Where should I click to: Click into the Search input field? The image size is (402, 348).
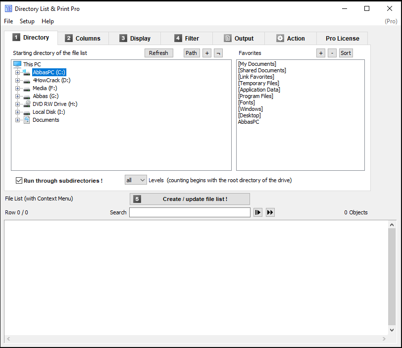coord(190,212)
